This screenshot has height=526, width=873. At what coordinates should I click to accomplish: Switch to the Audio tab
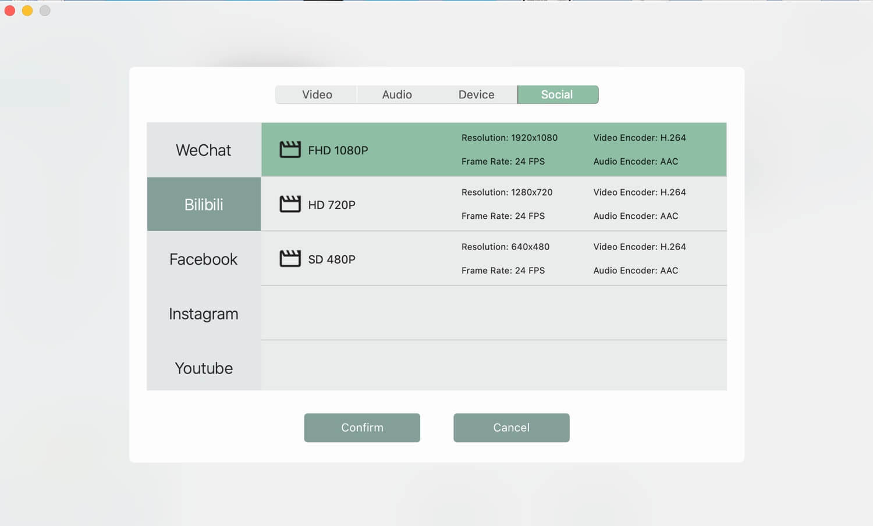(x=397, y=95)
